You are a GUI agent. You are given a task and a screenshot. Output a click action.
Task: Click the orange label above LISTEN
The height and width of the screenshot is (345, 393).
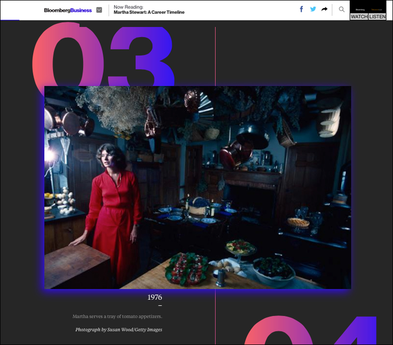tap(376, 9)
